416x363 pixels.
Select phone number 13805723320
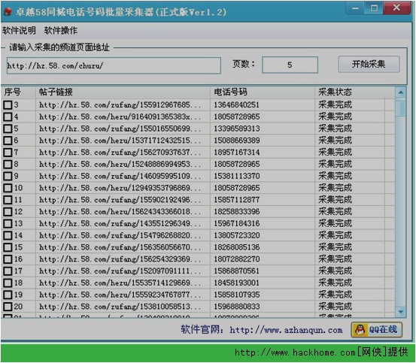pyautogui.click(x=237, y=235)
